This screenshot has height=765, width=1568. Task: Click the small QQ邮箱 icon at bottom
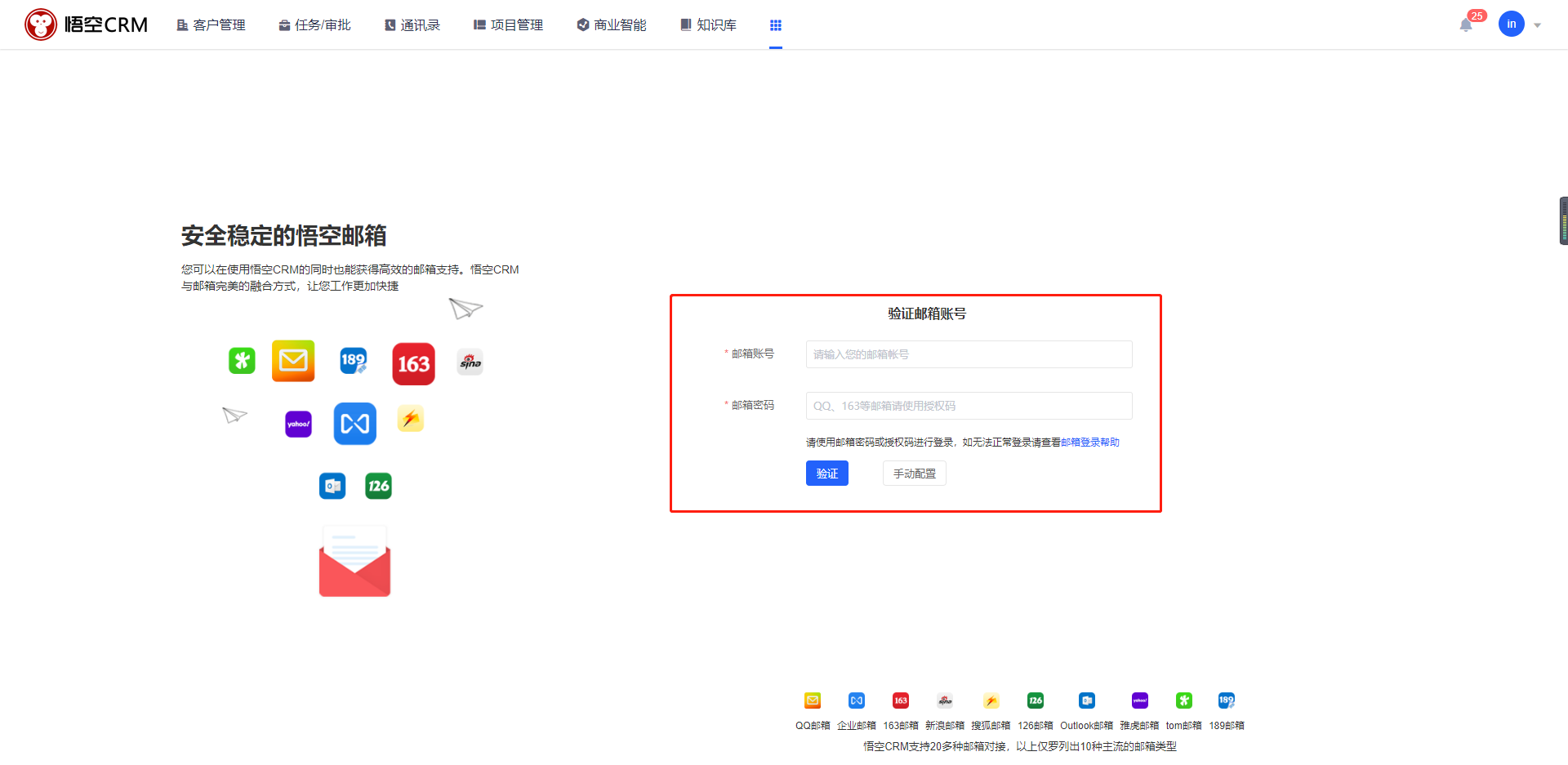tap(813, 701)
